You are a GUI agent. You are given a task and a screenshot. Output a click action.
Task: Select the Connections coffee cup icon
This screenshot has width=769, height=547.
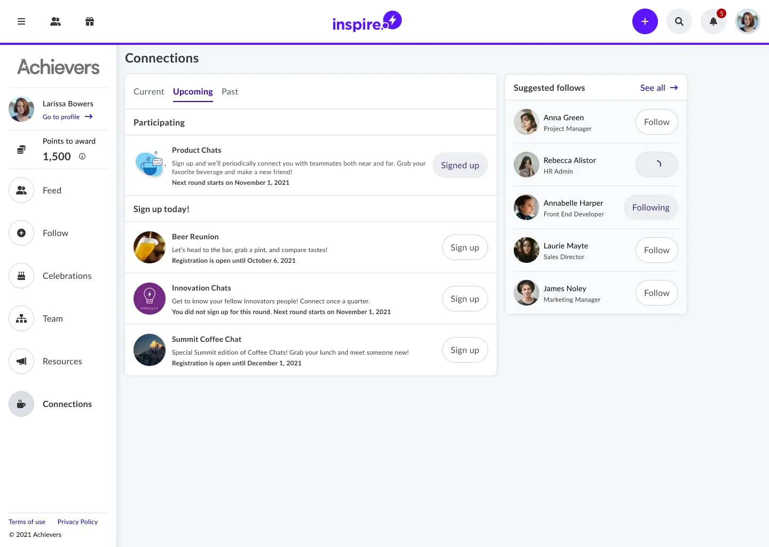[x=21, y=404]
